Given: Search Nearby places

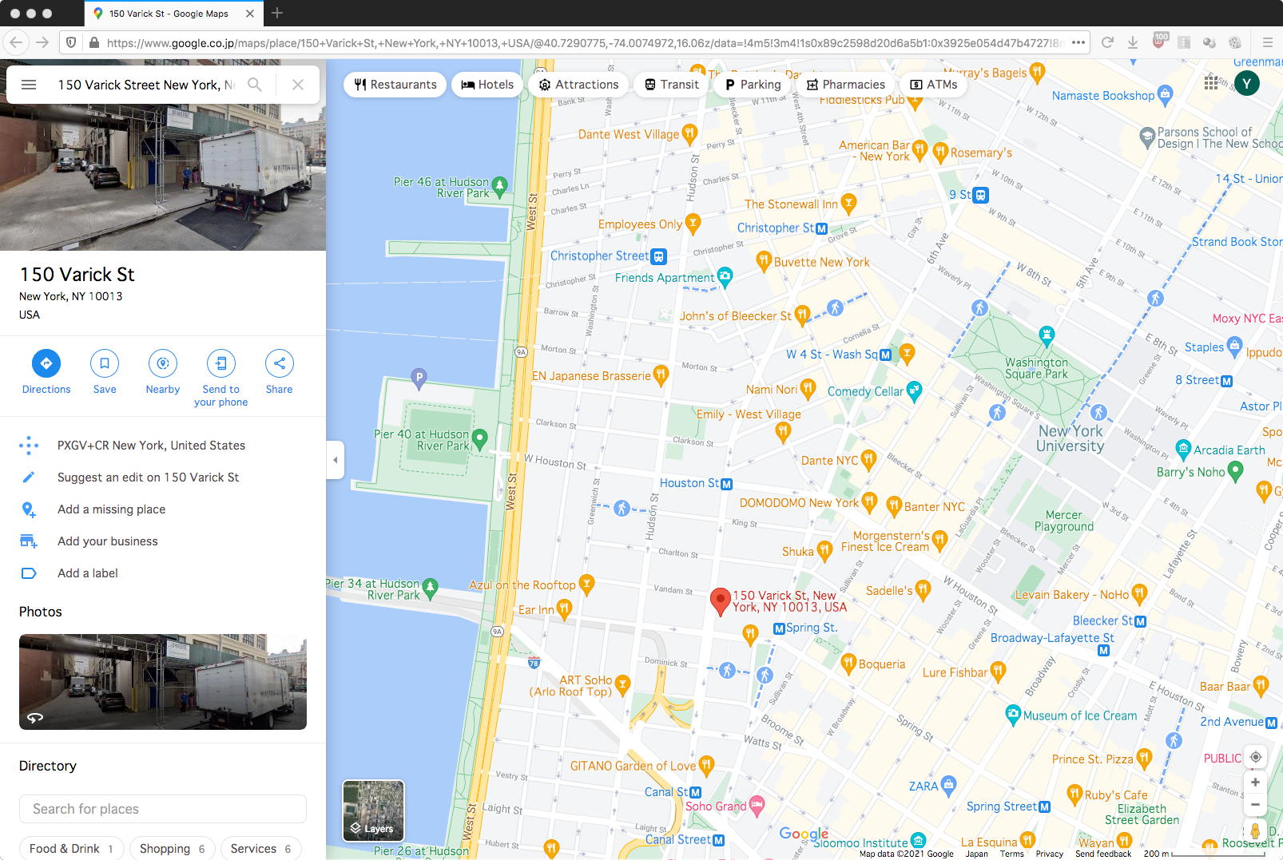Looking at the screenshot, I should pyautogui.click(x=163, y=373).
